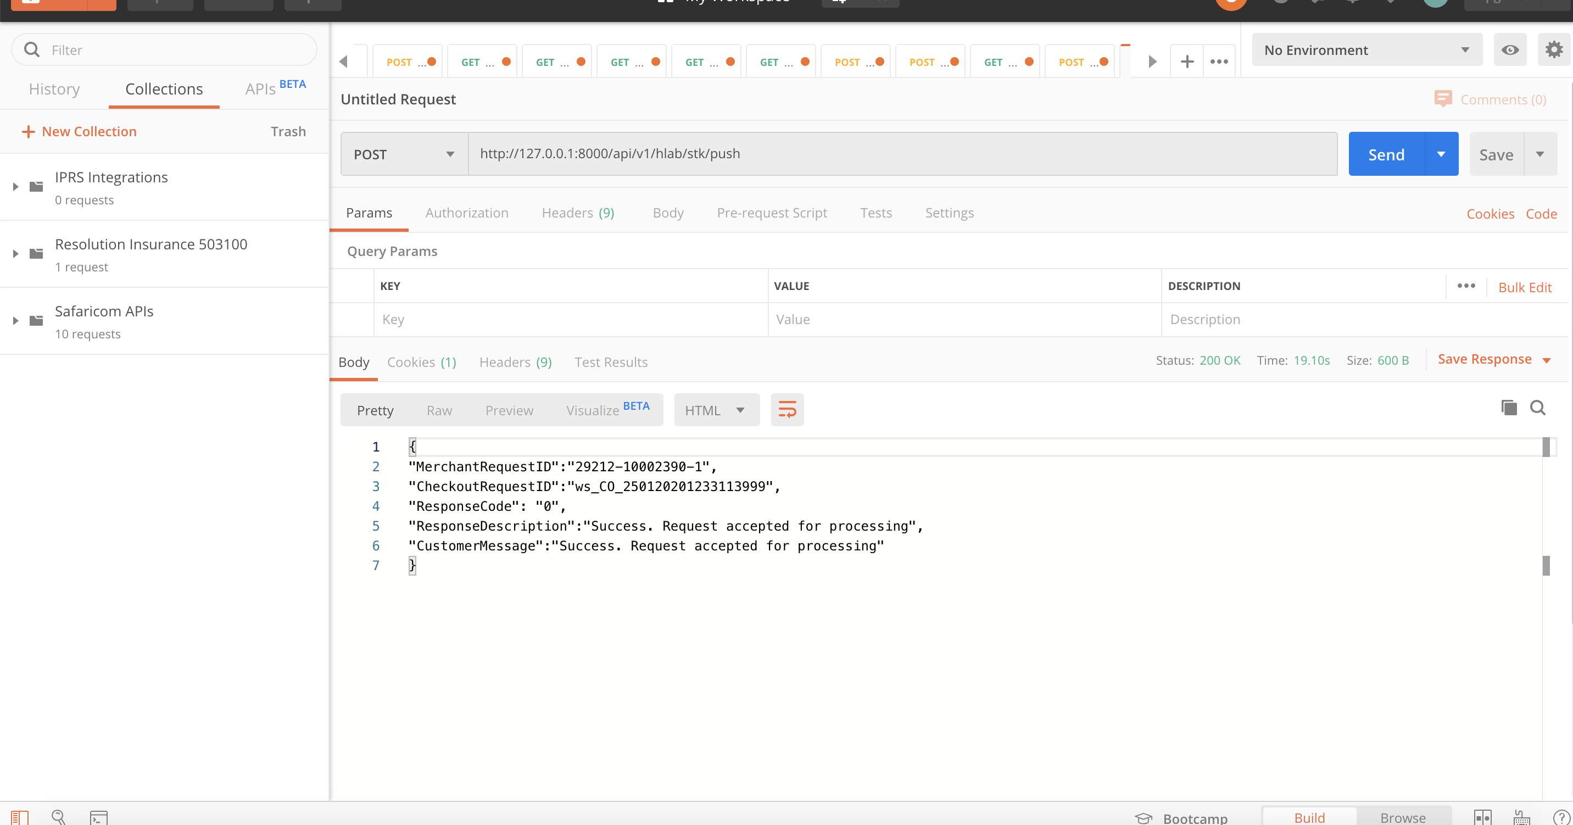
Task: Open Code snippet link
Action: click(1541, 214)
